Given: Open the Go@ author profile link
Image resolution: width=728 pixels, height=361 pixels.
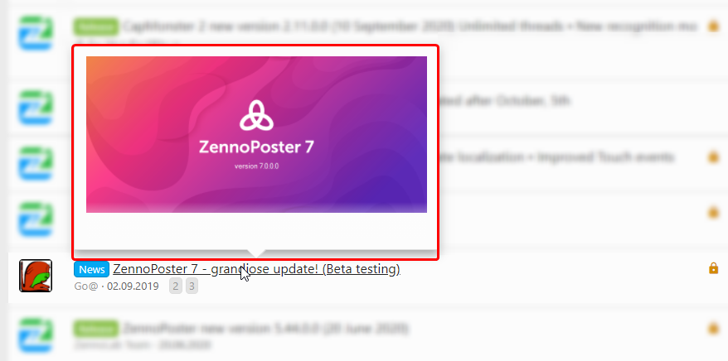Looking at the screenshot, I should pos(86,286).
